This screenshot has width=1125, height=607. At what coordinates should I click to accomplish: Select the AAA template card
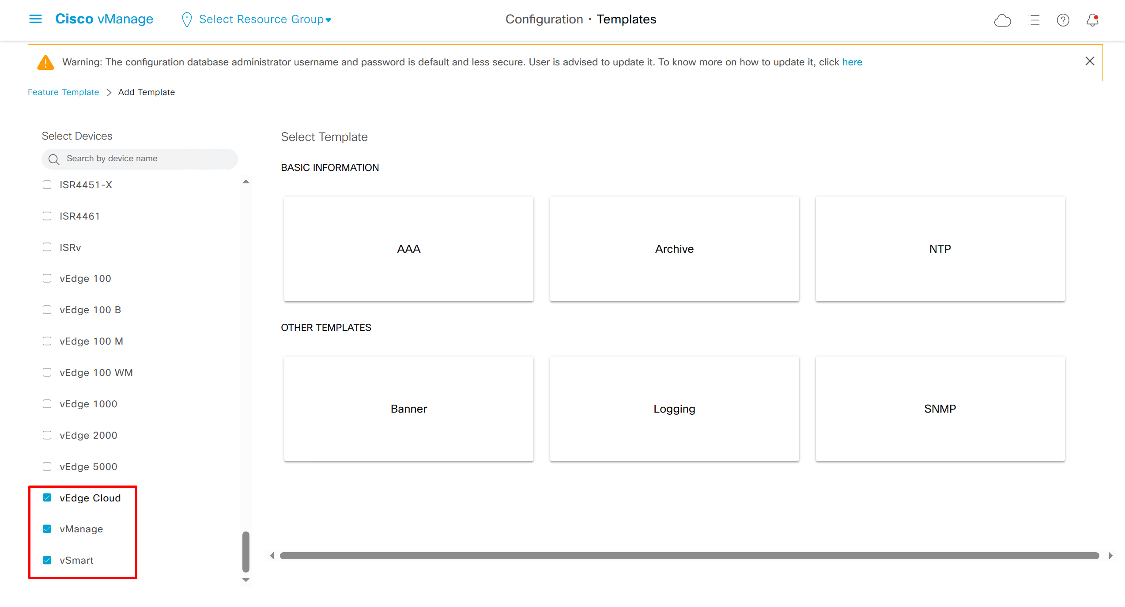click(x=408, y=249)
